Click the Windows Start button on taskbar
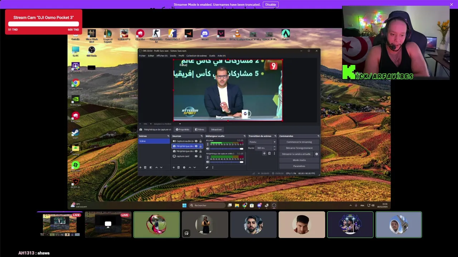Screen dimensions: 458x257 click(184, 205)
